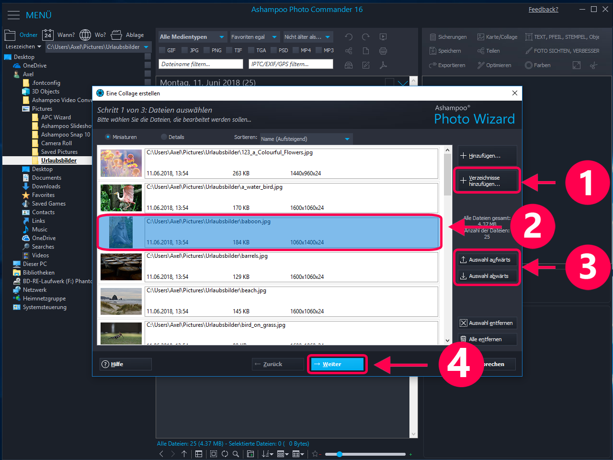Toggle the TGA file type checkbox
Screen dimensions: 613x460
[251, 50]
